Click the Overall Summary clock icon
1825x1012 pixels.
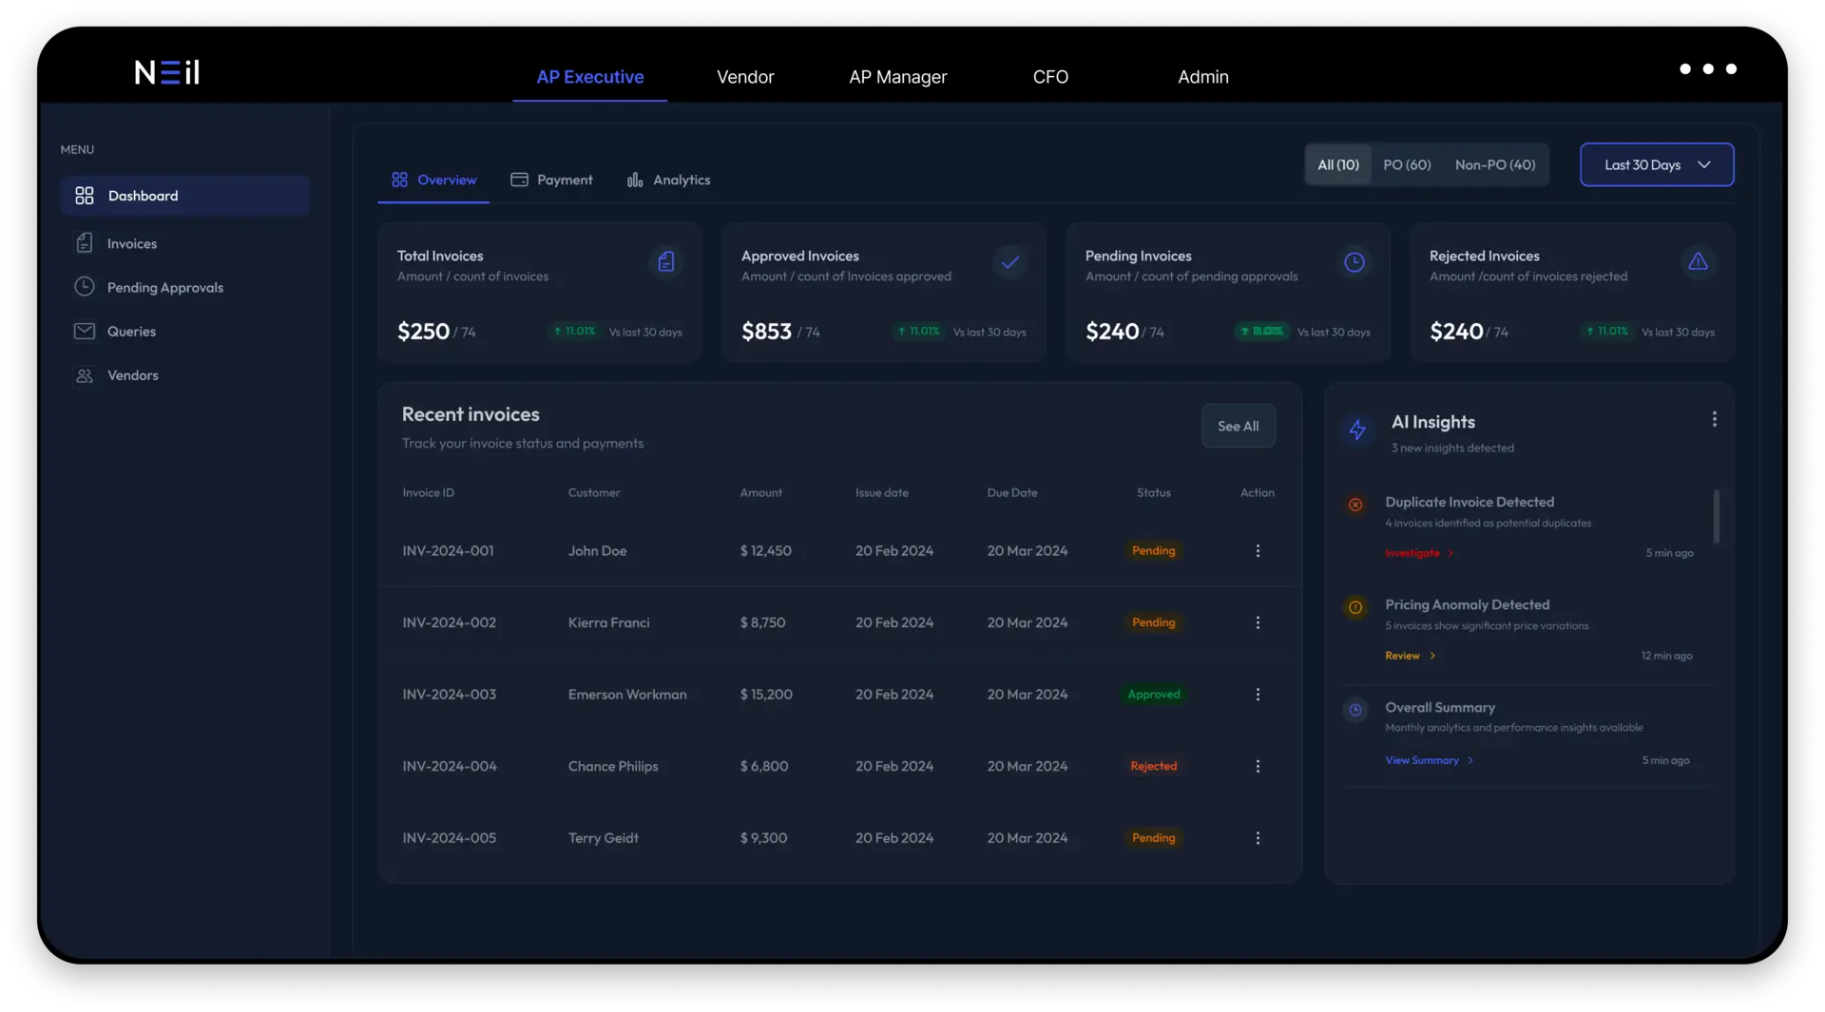1355,710
